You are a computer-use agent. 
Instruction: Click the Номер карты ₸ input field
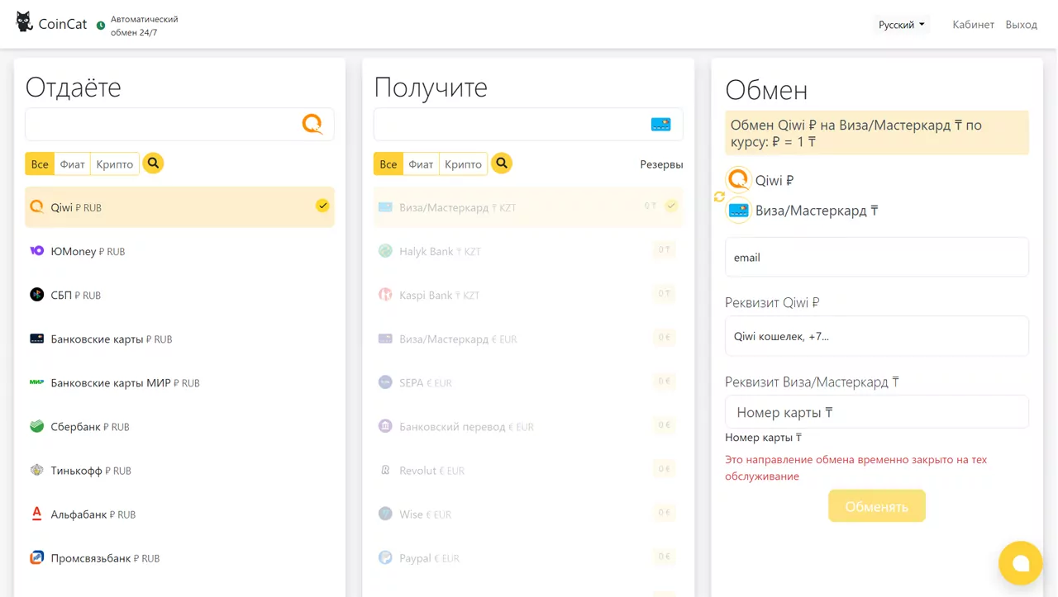877,412
